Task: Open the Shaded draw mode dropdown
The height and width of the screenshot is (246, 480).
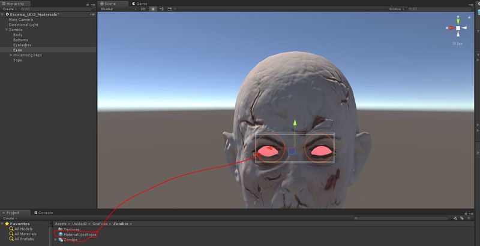Action: [118, 9]
